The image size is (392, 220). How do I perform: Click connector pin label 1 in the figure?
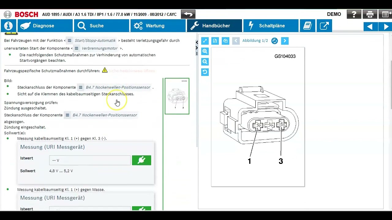coord(249,161)
